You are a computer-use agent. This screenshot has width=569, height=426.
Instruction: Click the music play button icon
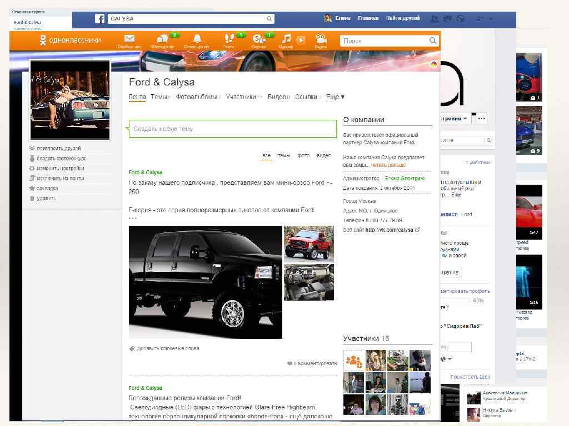[301, 39]
